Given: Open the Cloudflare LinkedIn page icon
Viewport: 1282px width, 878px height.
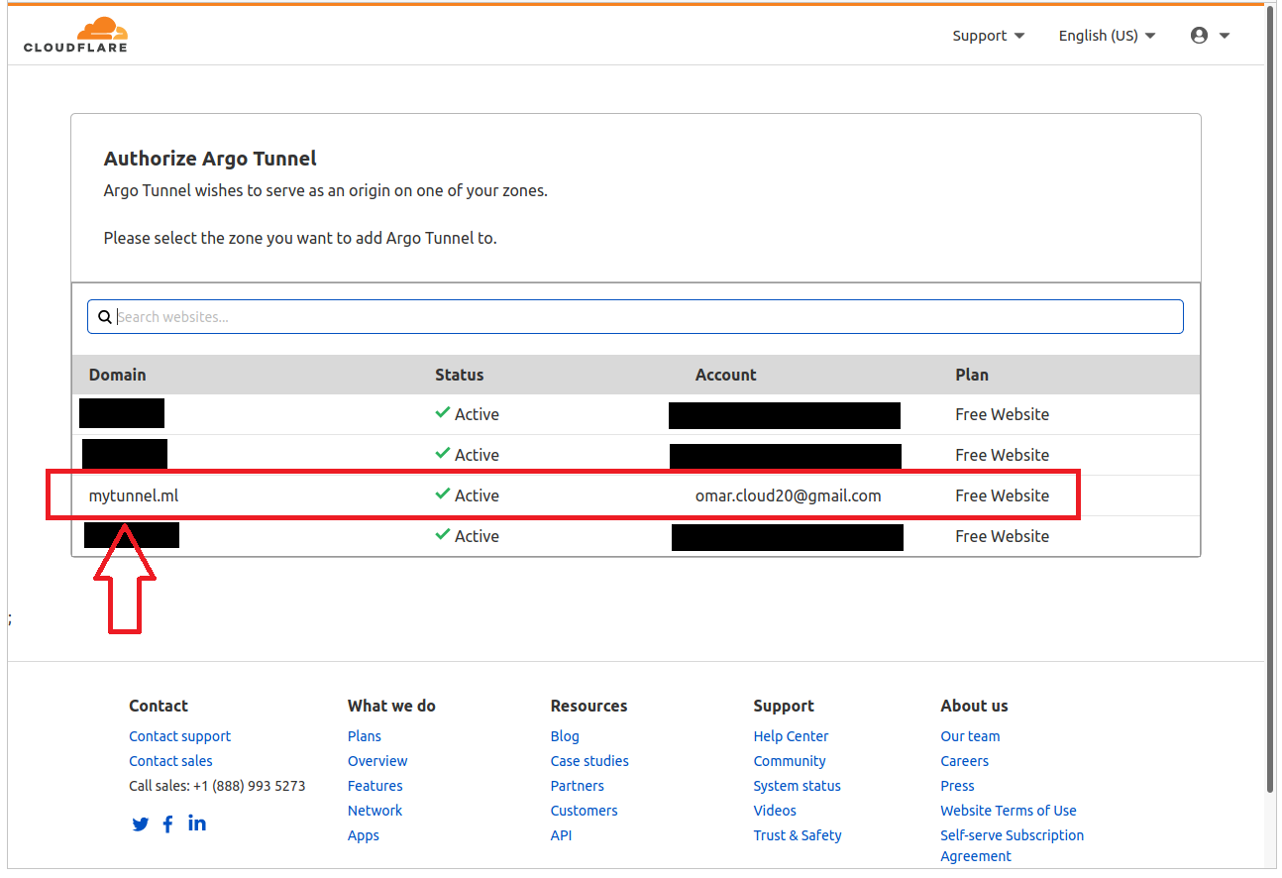Looking at the screenshot, I should (197, 823).
